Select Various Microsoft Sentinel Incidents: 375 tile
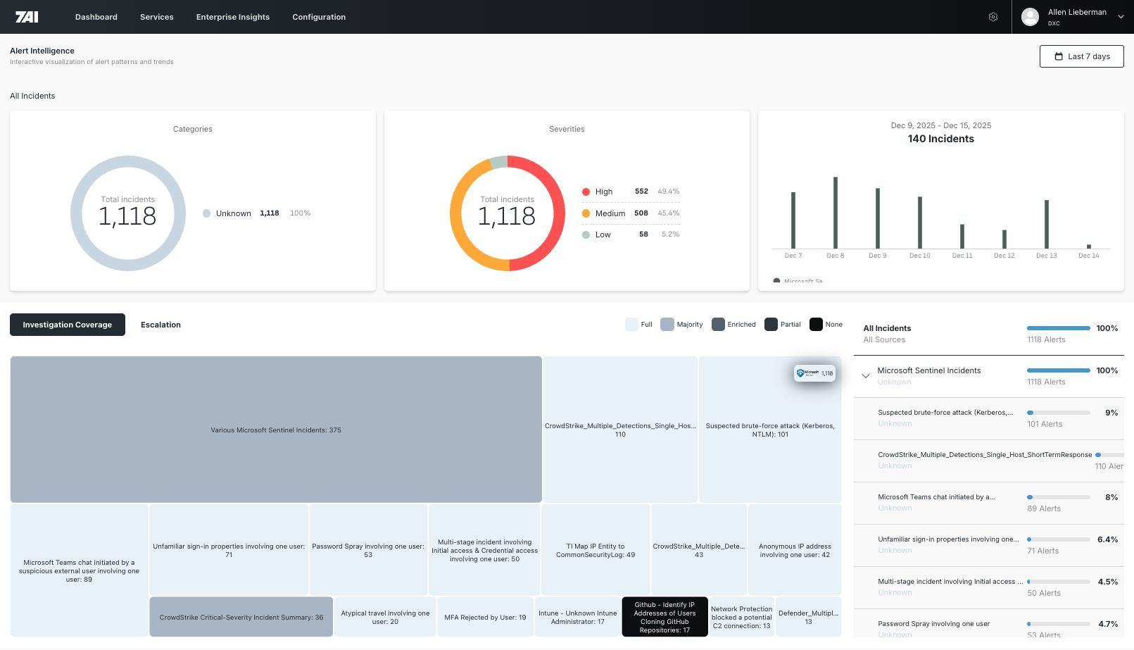 pos(276,430)
